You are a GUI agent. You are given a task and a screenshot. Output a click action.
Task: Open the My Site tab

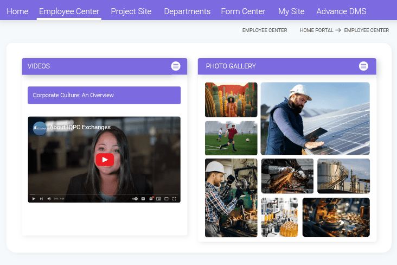291,11
